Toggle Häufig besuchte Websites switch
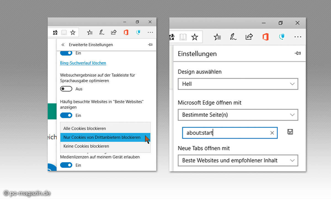Viewport: 331px width, 199px height. [66, 115]
